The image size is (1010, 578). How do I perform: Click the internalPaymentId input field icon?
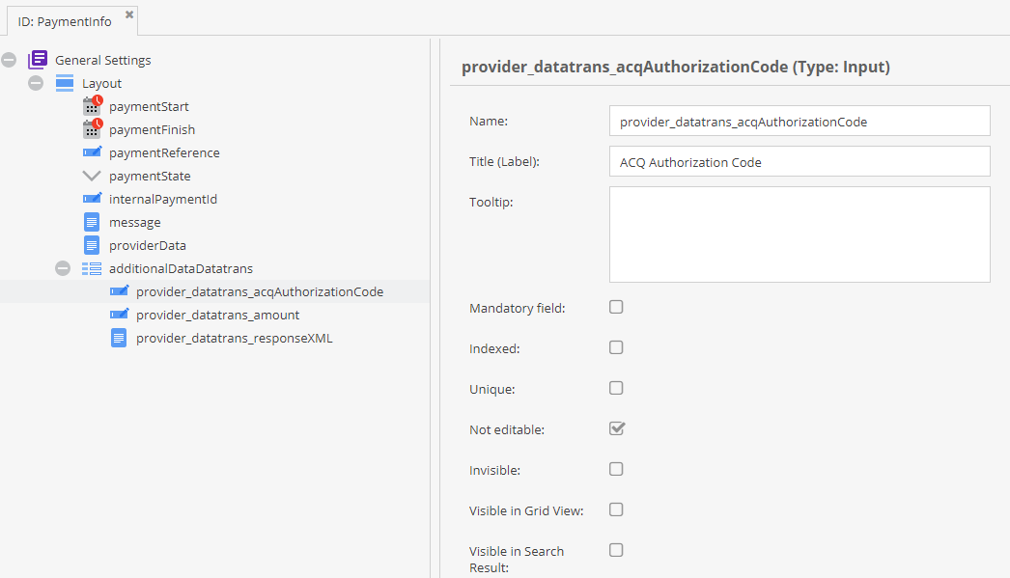point(92,198)
